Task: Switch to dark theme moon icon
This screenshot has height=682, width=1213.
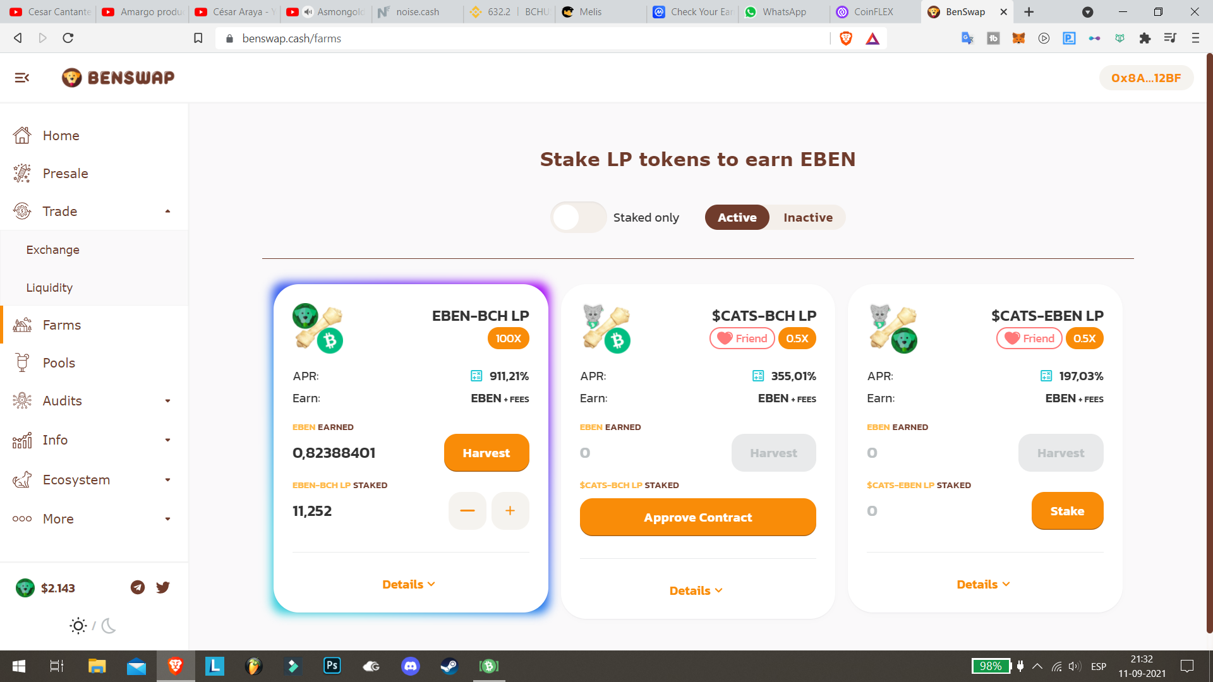Action: point(109,626)
